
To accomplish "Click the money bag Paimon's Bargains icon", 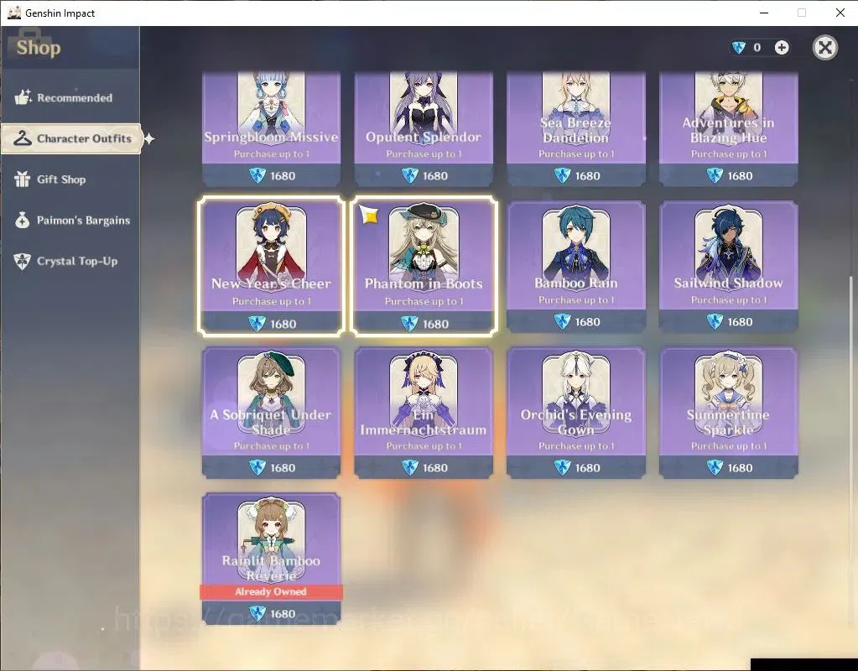I will click(x=22, y=220).
